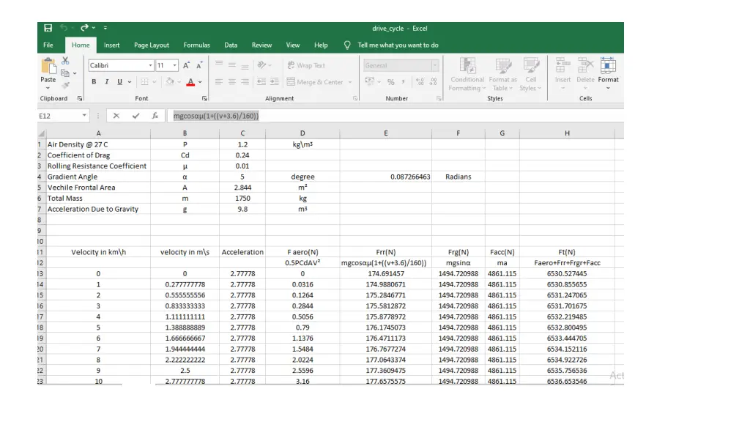
Task: Open the Customize Quick Access Toolbar menu
Action: tap(105, 28)
